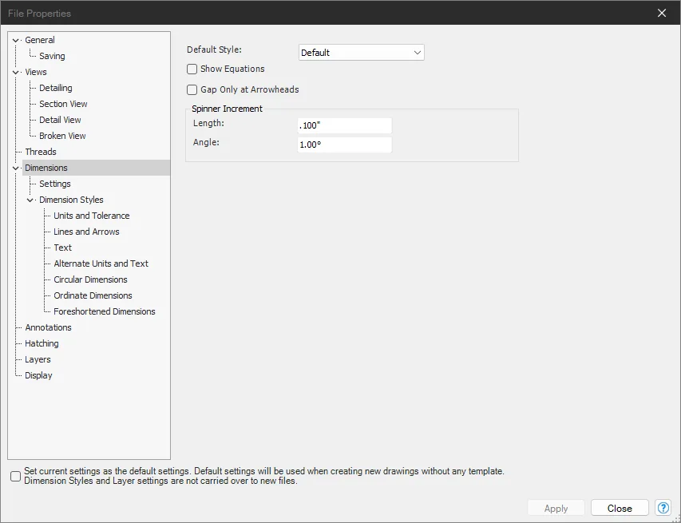Select the General tree item
Viewport: 681px width, 523px height.
(x=40, y=40)
